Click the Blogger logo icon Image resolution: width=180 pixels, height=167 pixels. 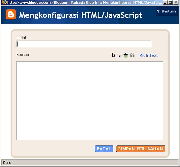pos(11,14)
